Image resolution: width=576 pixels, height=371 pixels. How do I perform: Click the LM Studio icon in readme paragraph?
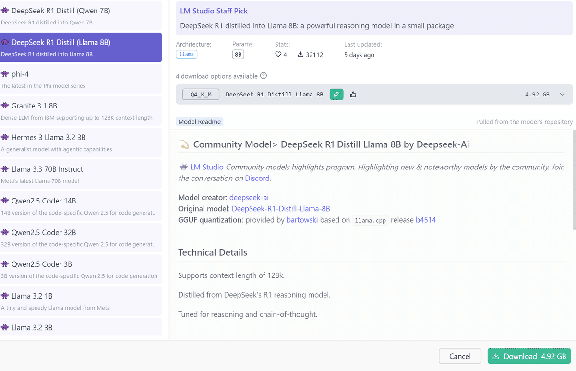(x=183, y=167)
